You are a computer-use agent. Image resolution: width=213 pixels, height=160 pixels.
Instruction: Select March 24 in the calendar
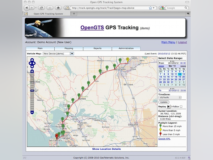click(172, 79)
